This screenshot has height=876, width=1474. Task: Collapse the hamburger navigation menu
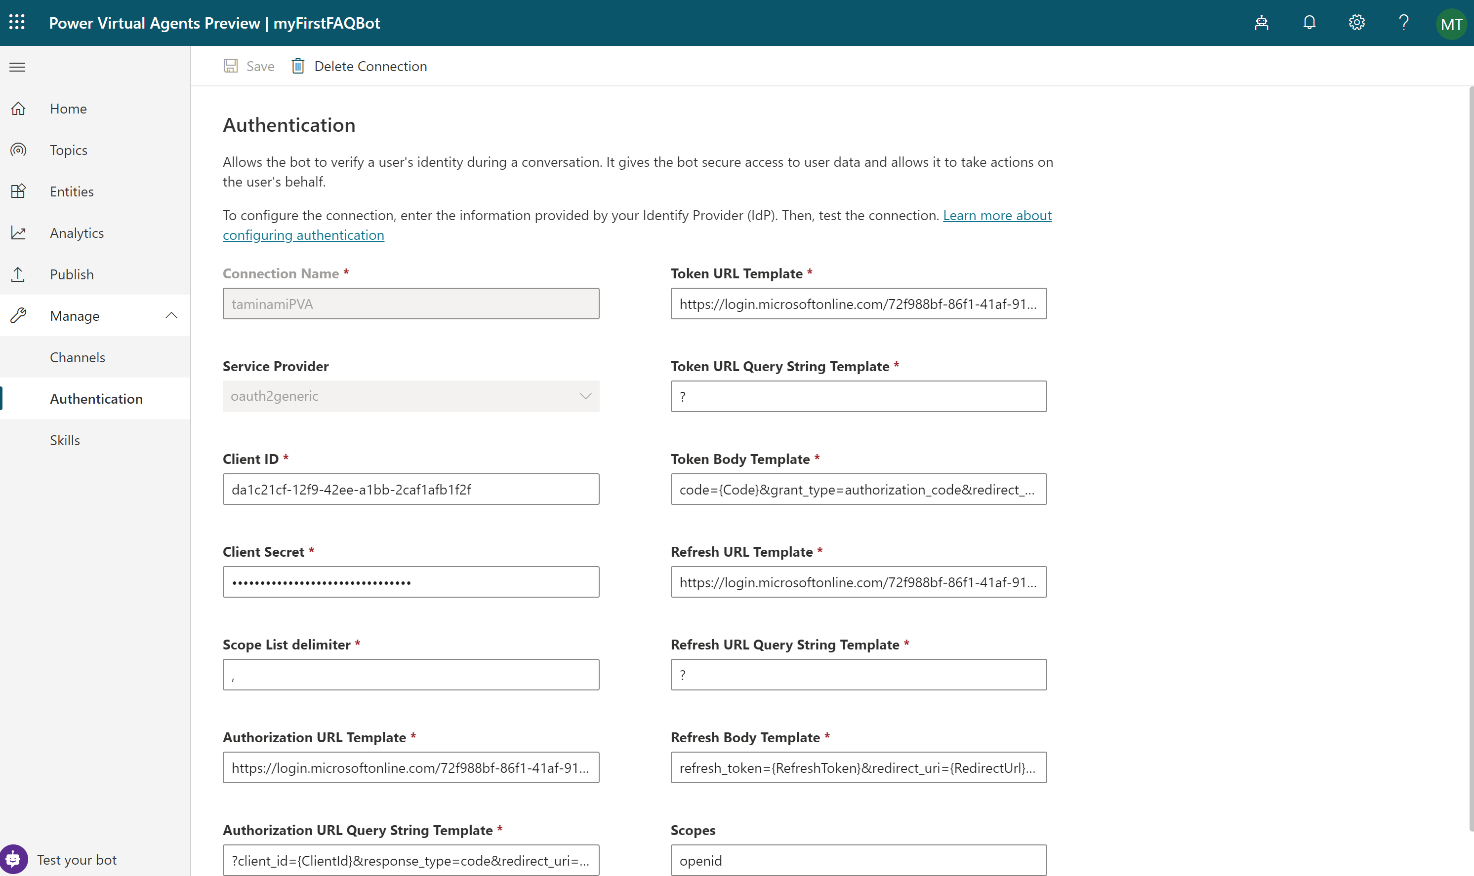[x=18, y=67]
